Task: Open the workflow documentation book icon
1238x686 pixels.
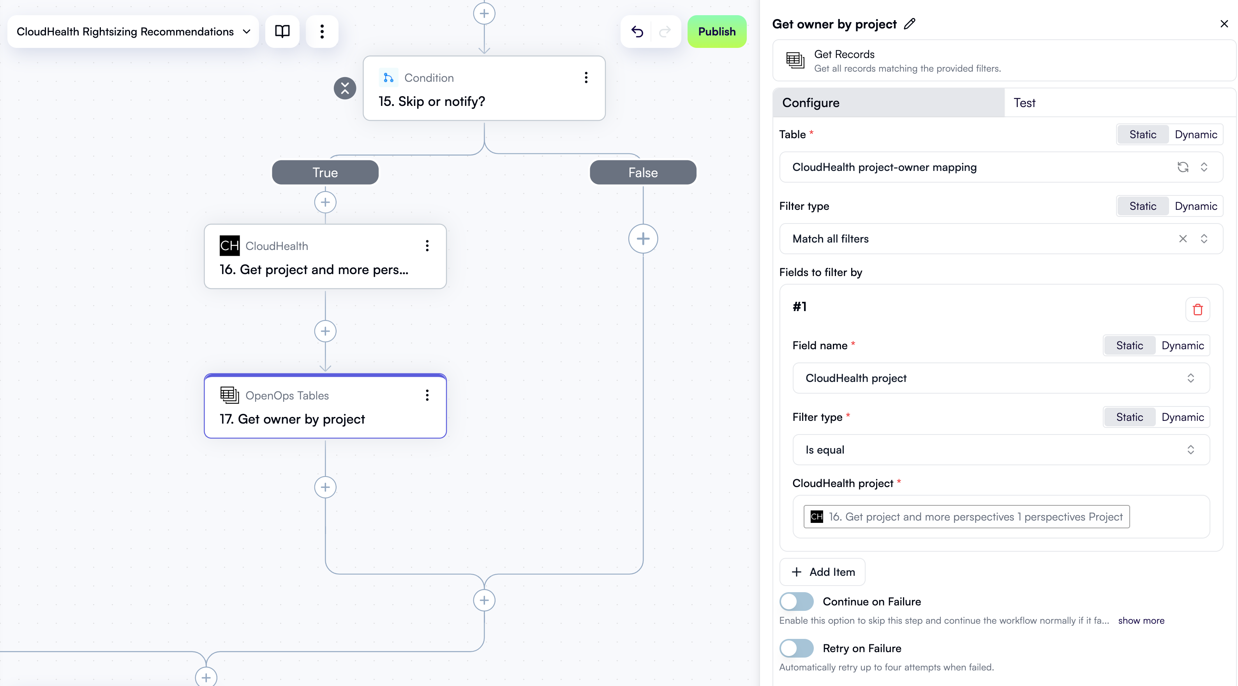Action: pos(282,31)
